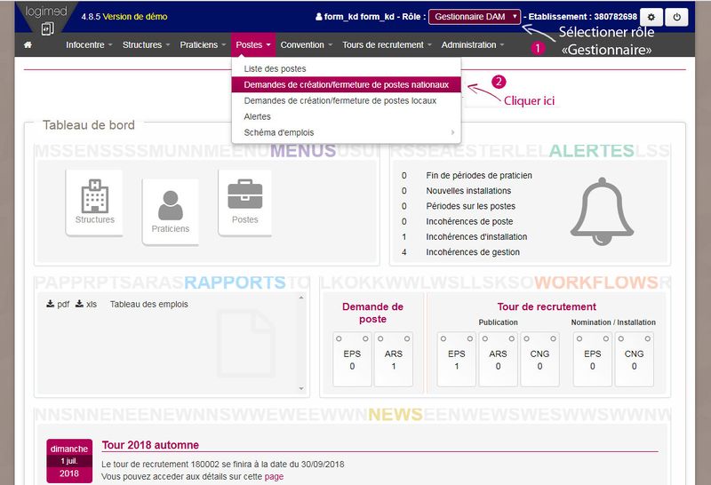Open Publication EPS workflow card
The image size is (711, 485).
[456, 360]
